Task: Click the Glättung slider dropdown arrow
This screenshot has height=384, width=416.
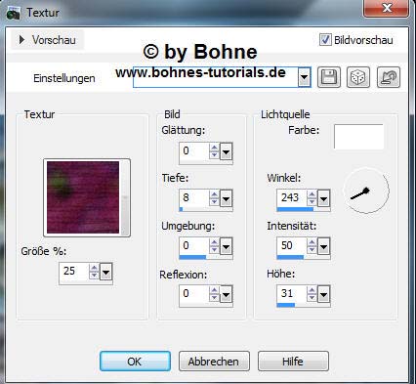Action: (226, 151)
